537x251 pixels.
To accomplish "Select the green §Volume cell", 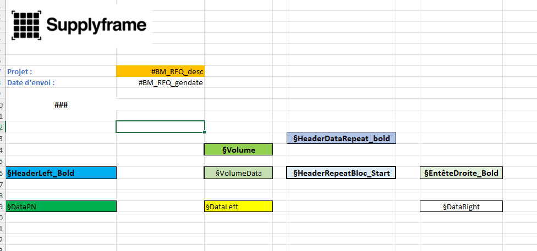I will pyautogui.click(x=238, y=149).
